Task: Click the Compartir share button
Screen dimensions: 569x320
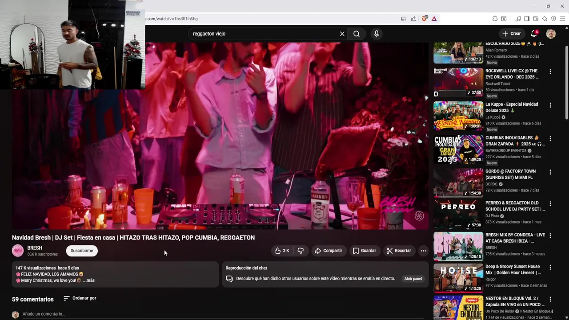Action: pyautogui.click(x=329, y=251)
